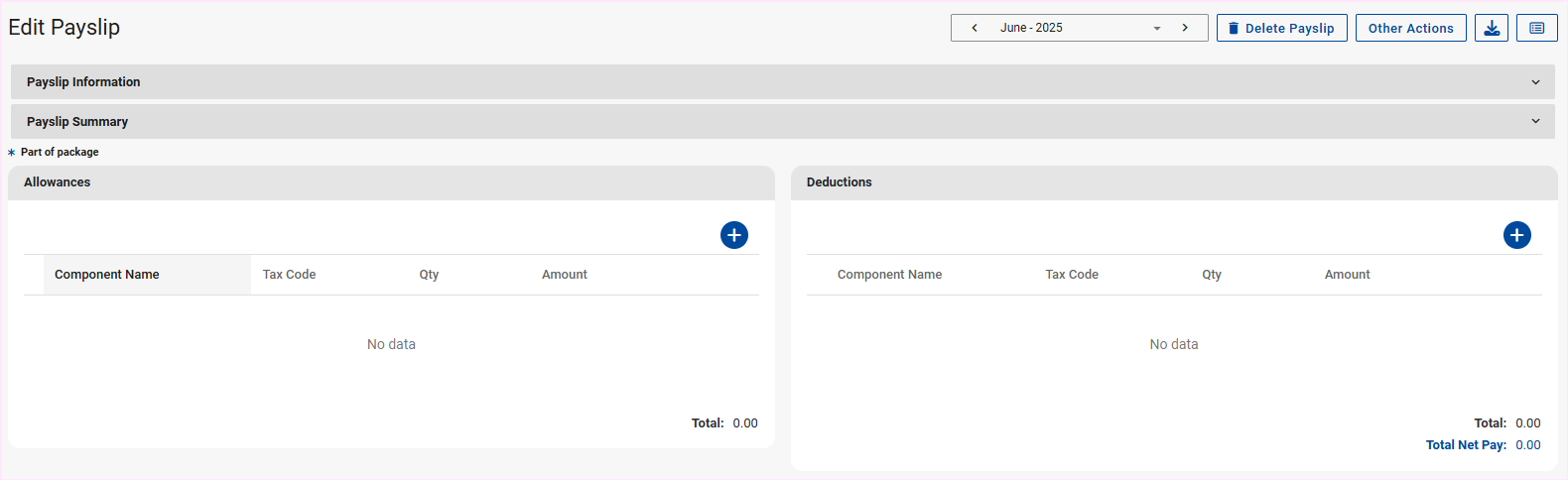Add a new allowance with plus icon

(x=733, y=235)
